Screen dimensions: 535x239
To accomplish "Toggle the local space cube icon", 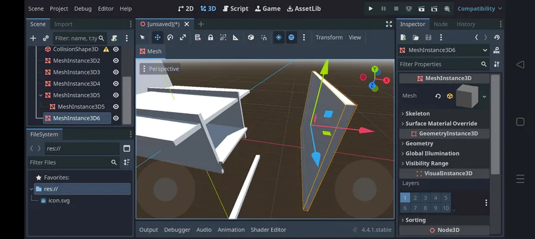I will pos(251,37).
